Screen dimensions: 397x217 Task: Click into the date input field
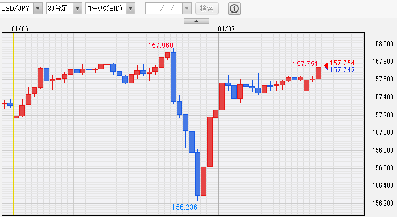[164, 9]
